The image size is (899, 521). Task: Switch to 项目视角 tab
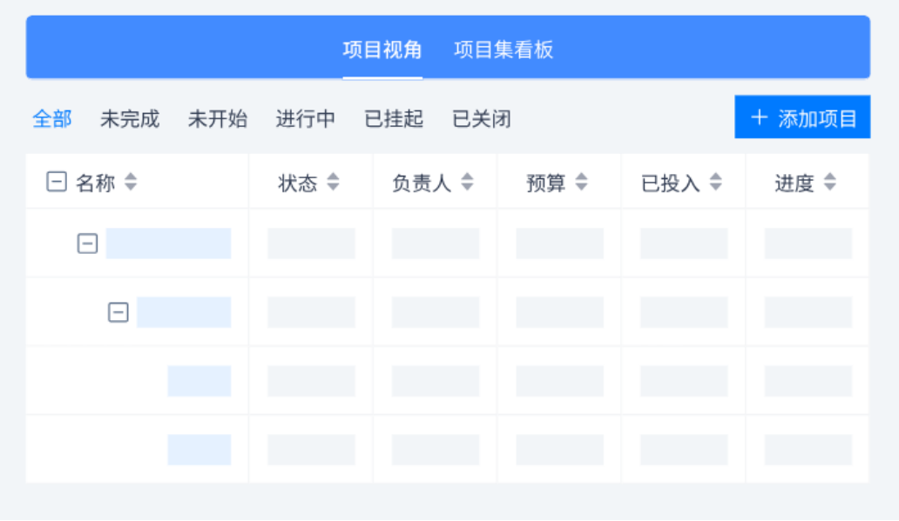tap(382, 50)
